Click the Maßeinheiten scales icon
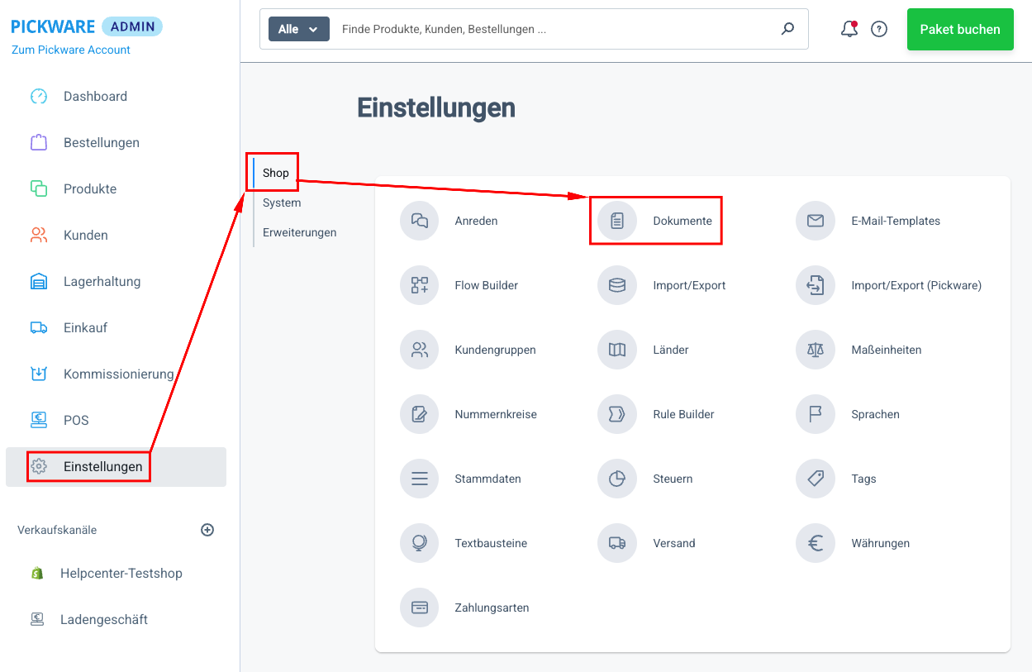This screenshot has height=672, width=1032. click(816, 350)
